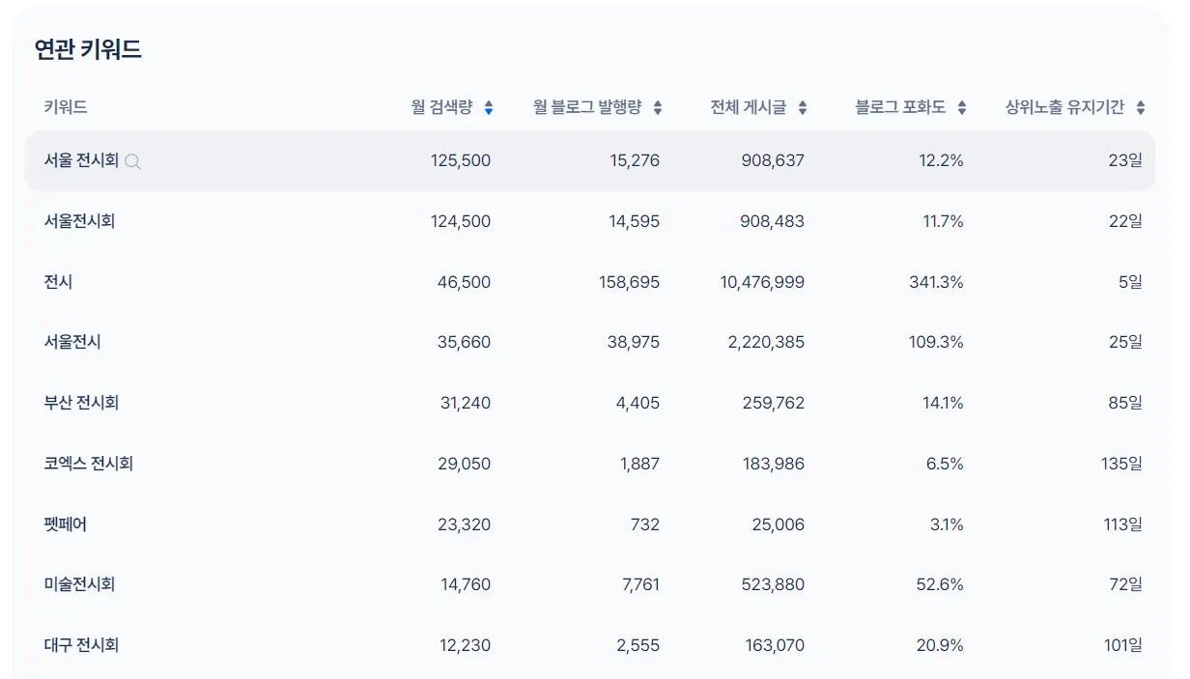The width and height of the screenshot is (1190, 679).
Task: Click the 키워드 column header
Action: pyautogui.click(x=66, y=107)
